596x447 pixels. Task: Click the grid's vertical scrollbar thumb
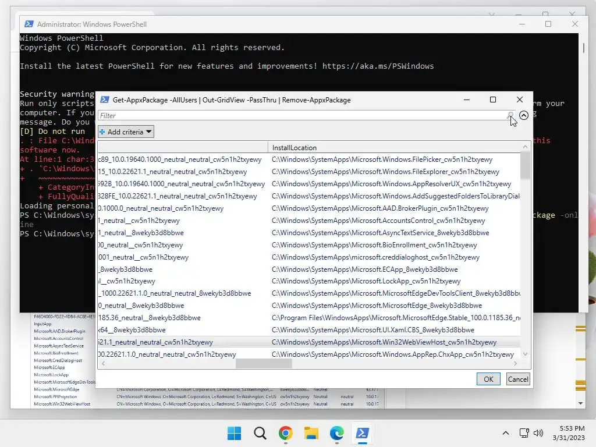525,165
